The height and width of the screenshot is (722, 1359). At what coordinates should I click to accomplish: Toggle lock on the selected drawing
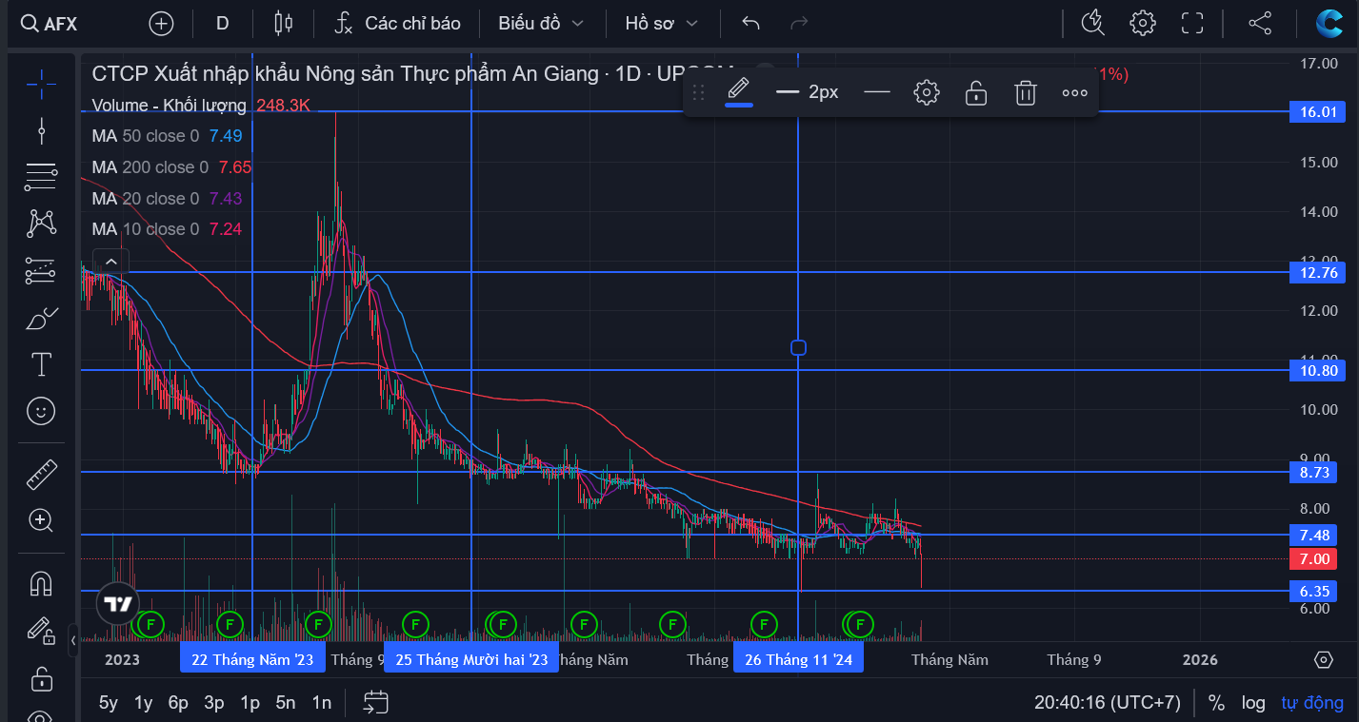tap(975, 92)
